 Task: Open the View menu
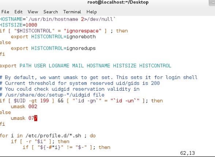click(33, 12)
